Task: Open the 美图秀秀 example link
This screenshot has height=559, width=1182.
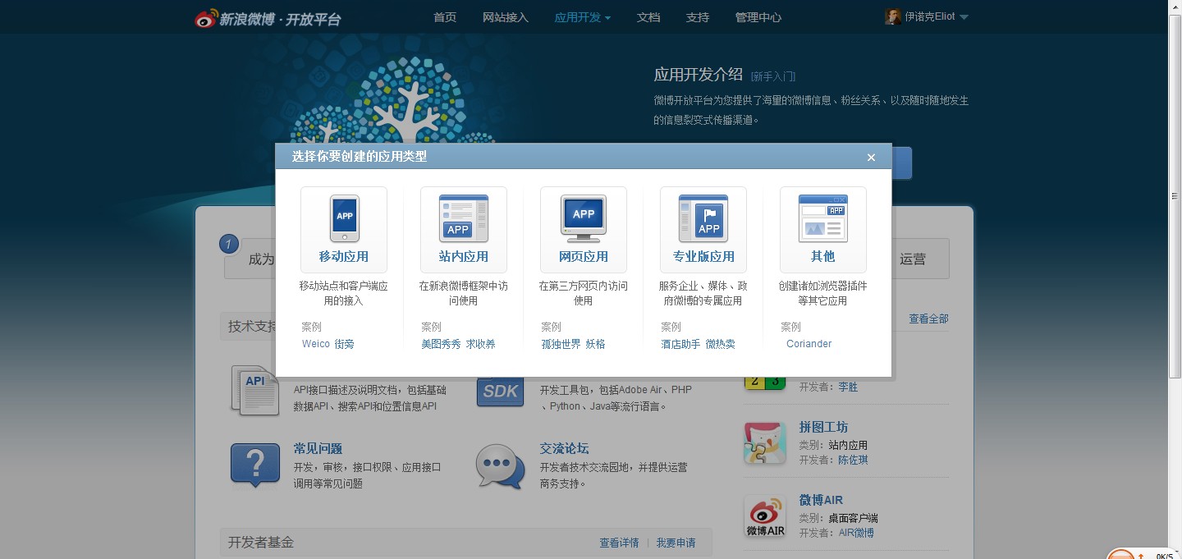Action: [x=442, y=344]
